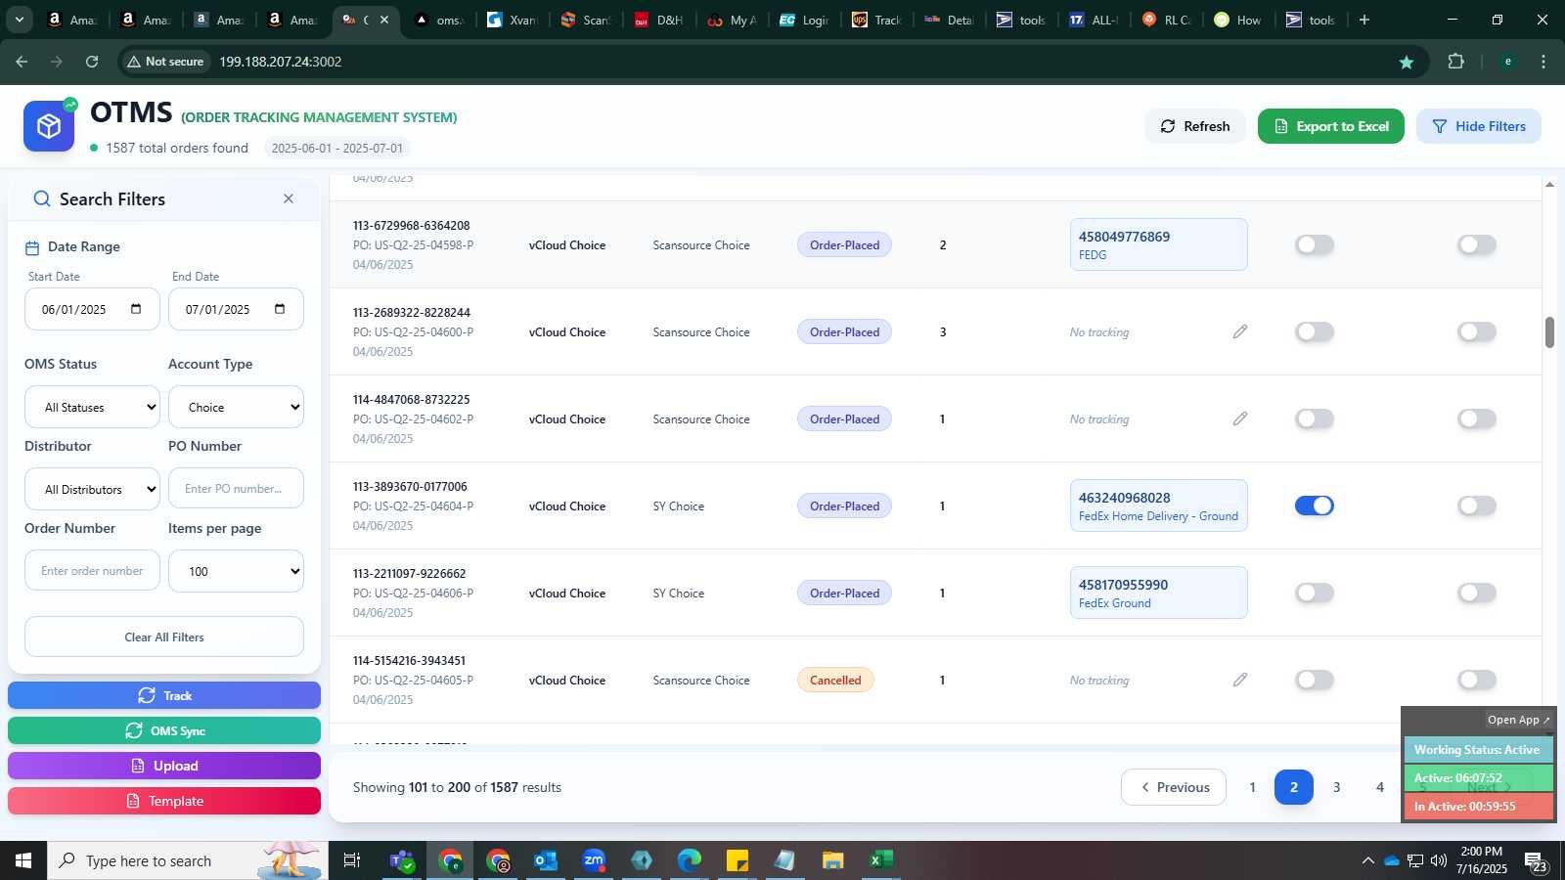
Task: Open Windows Start menu
Action: click(x=23, y=860)
